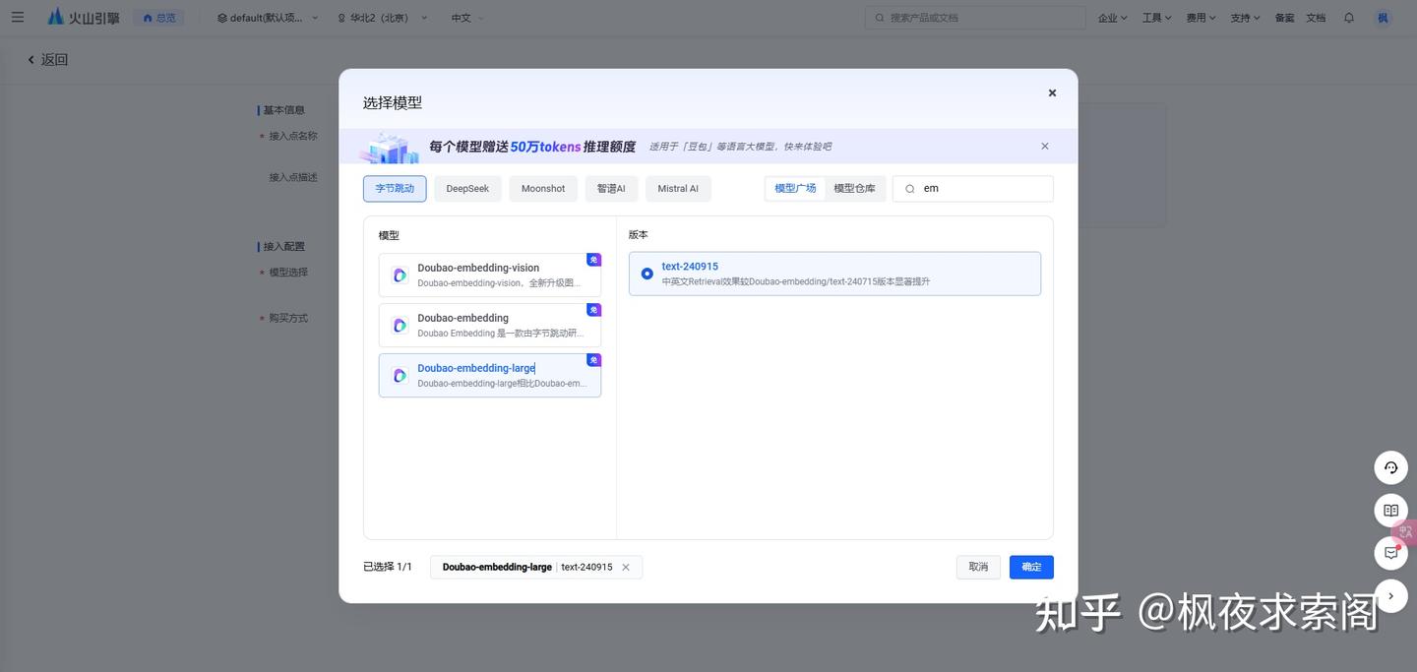Switch to the DeepSeek vendor tab
This screenshot has height=672, width=1417.
click(x=466, y=188)
